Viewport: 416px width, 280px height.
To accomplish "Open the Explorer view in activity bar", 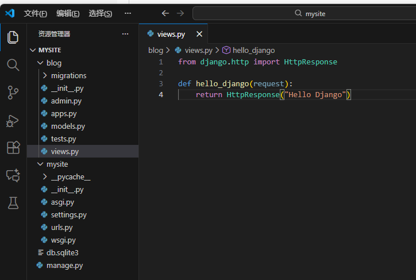I will [13, 37].
